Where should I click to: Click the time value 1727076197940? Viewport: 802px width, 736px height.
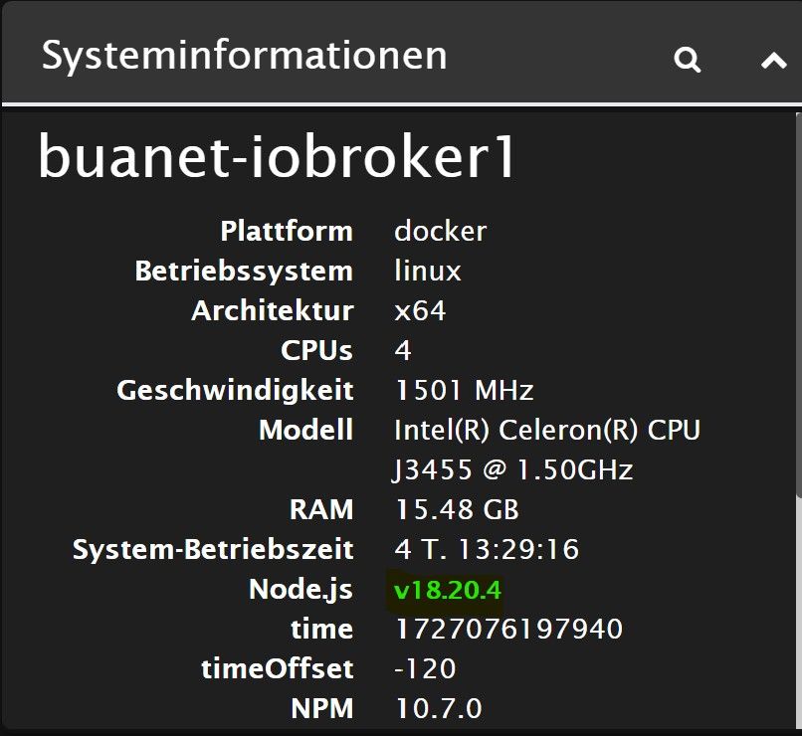(508, 630)
